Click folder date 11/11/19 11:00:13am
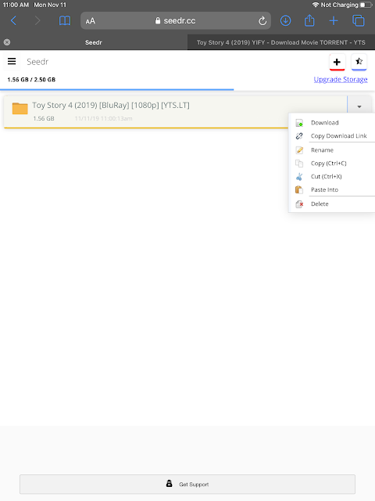 (x=103, y=118)
